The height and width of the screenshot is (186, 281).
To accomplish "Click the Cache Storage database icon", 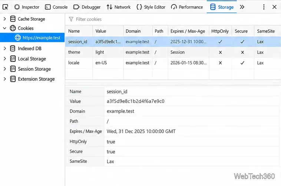I will coord(13,19).
